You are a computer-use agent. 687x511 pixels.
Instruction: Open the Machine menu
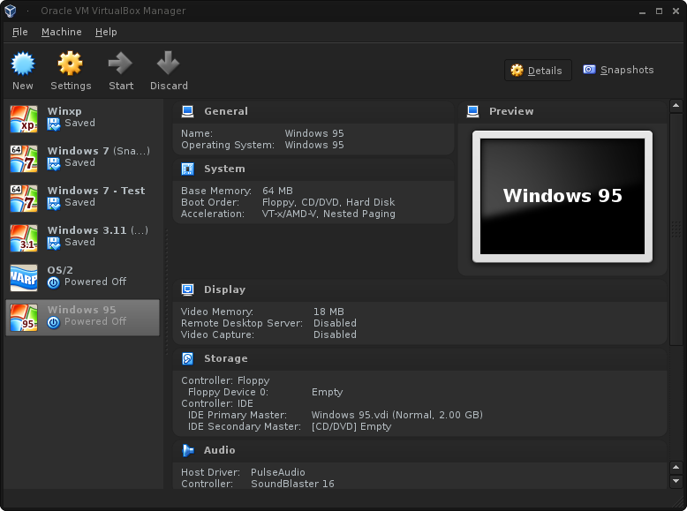pyautogui.click(x=61, y=32)
